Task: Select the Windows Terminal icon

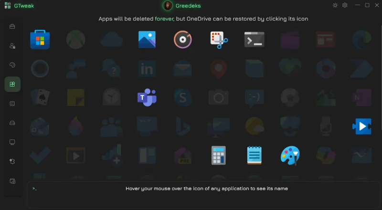Action: 255,40
